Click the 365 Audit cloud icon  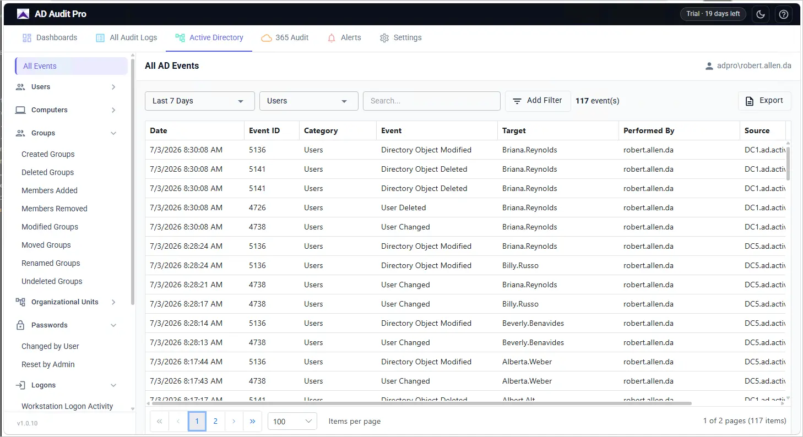[x=267, y=38]
